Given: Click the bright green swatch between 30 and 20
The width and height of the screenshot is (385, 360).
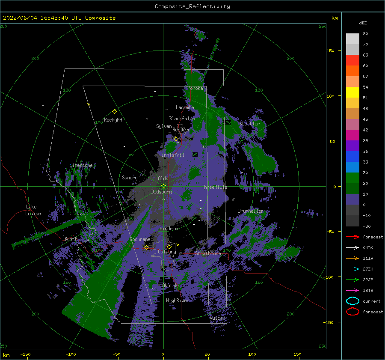Looking at the screenshot, I should (352, 178).
